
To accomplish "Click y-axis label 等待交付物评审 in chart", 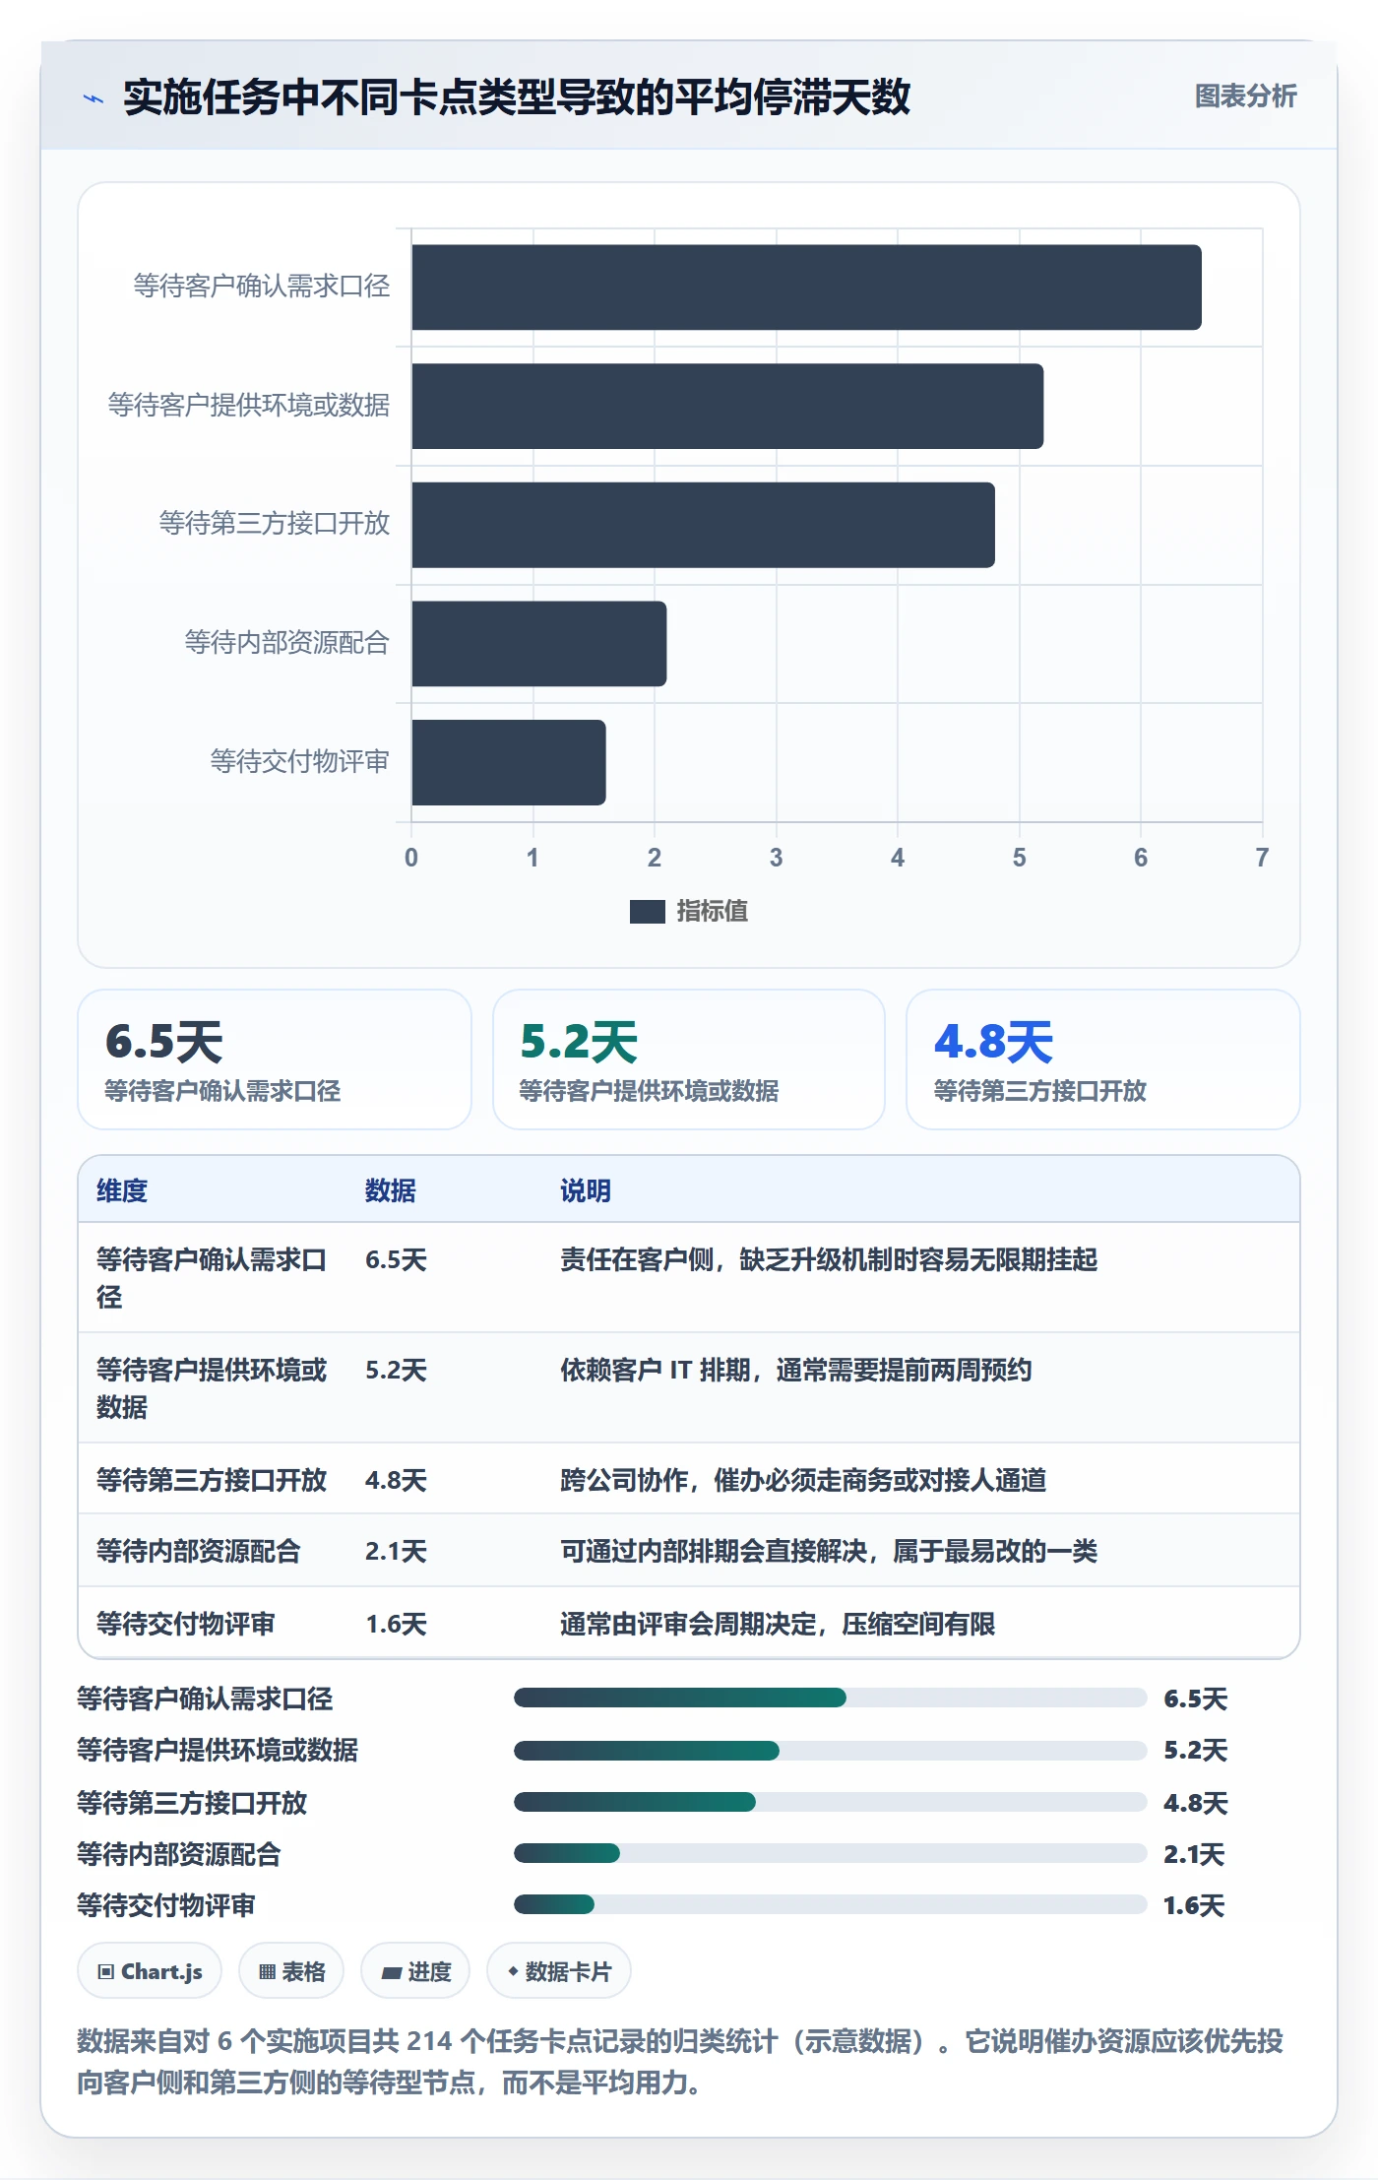I will (x=299, y=761).
